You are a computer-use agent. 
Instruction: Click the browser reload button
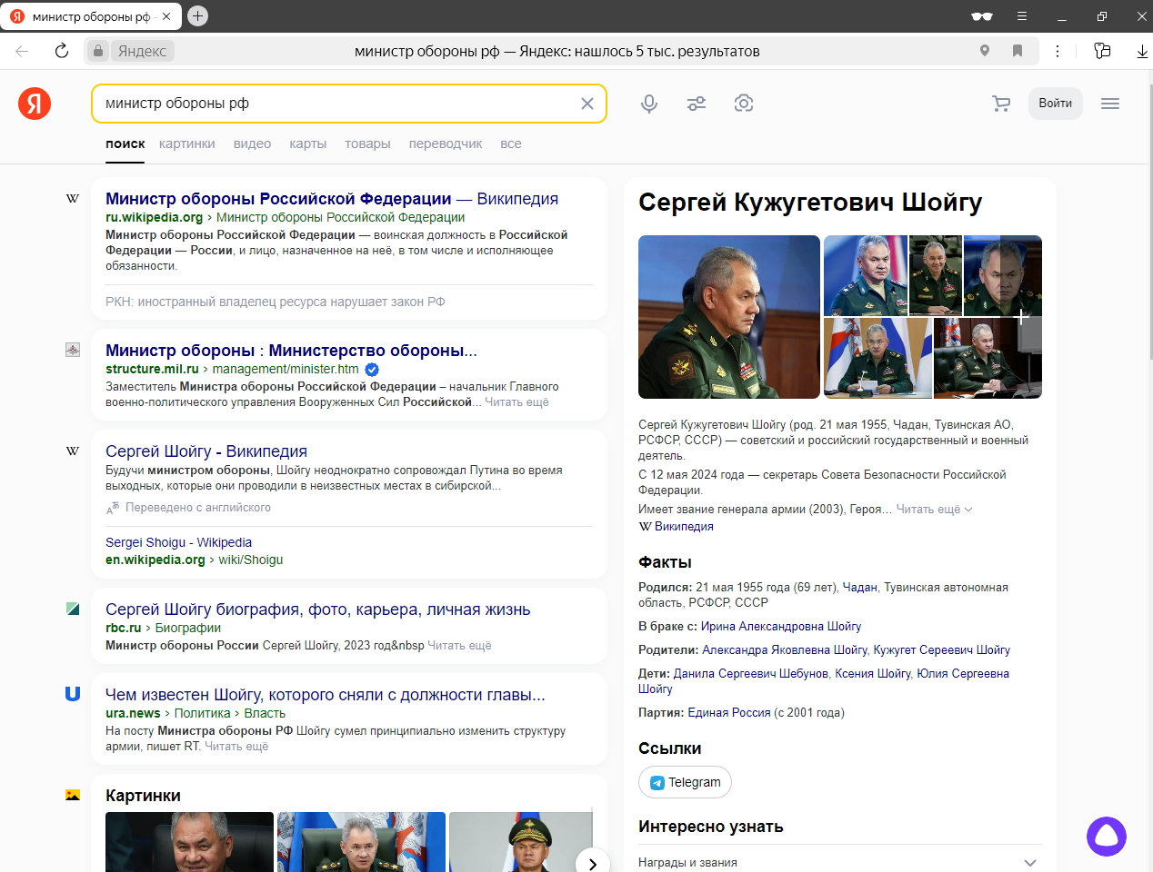(62, 51)
